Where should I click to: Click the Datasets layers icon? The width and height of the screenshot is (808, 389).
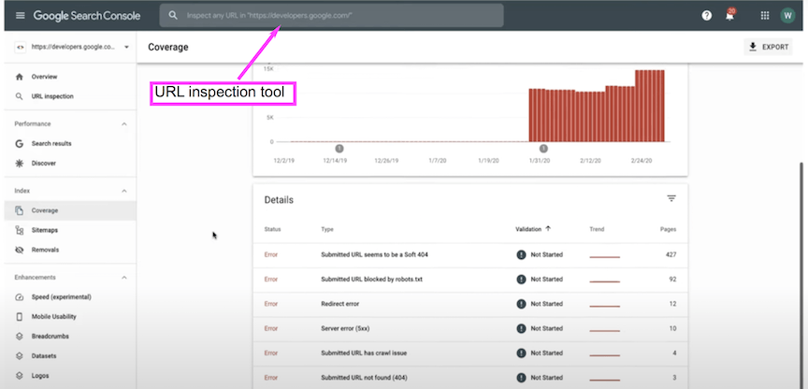point(20,356)
